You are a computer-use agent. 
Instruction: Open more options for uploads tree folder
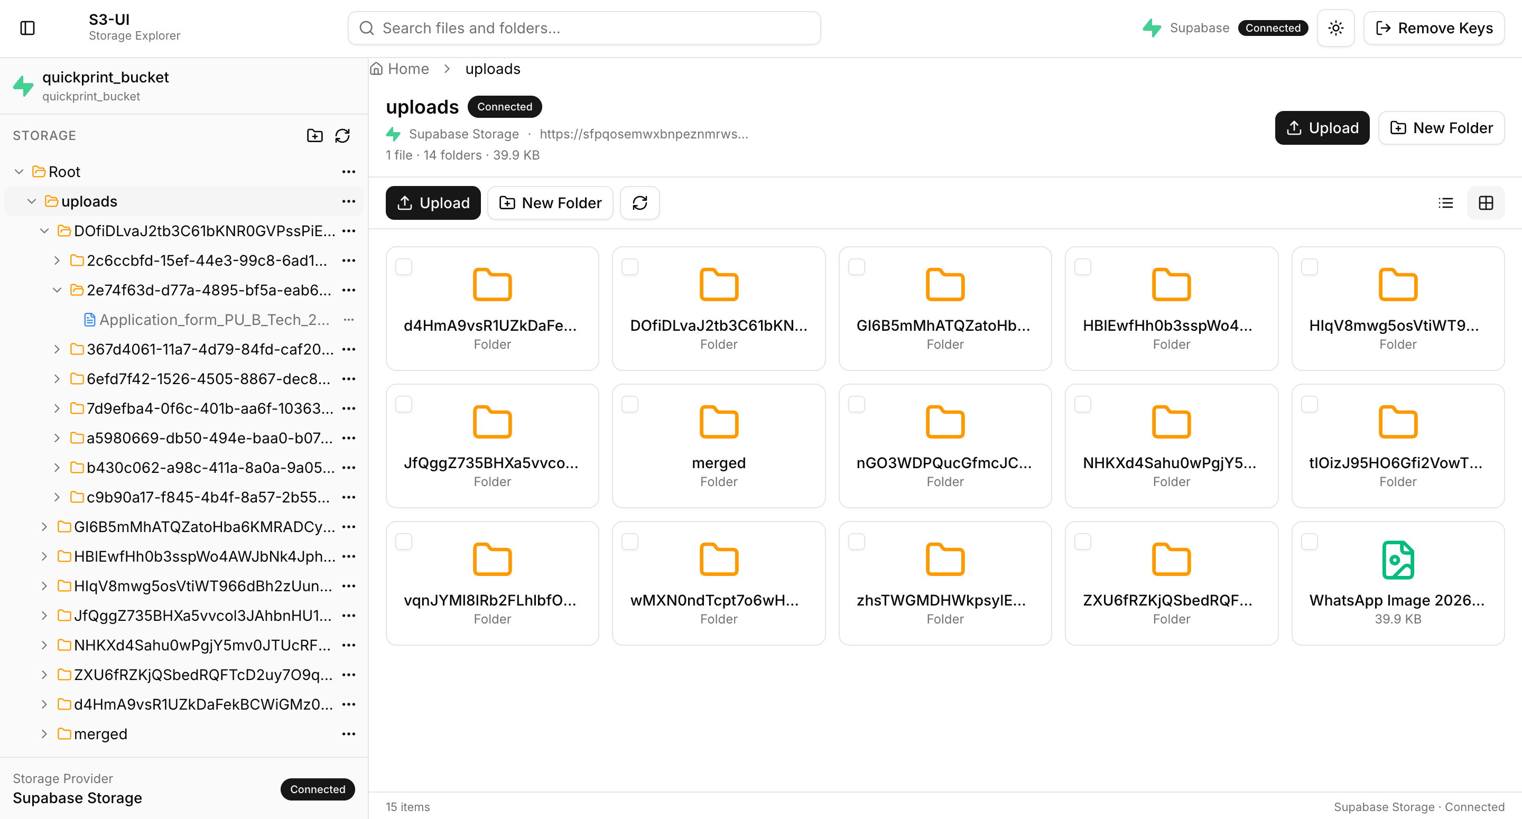tap(349, 201)
